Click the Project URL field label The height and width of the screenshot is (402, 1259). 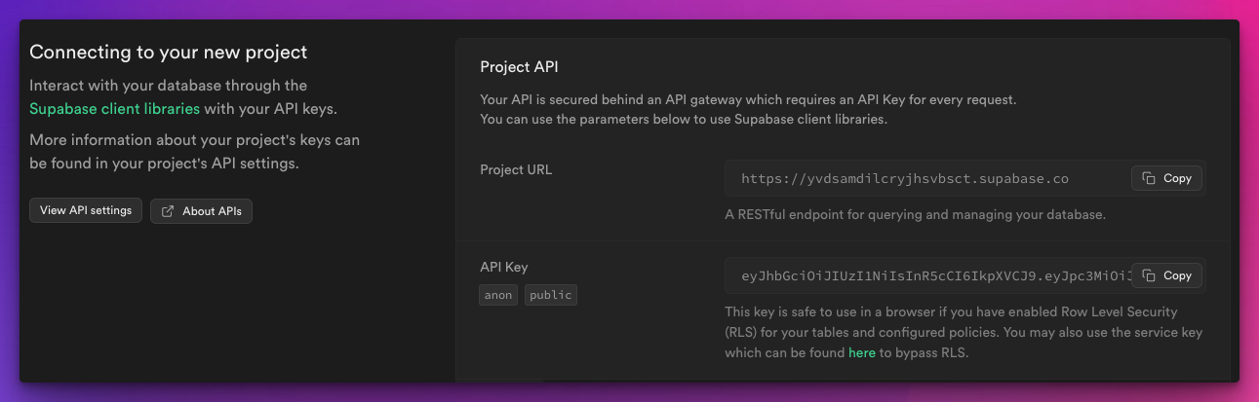[516, 169]
